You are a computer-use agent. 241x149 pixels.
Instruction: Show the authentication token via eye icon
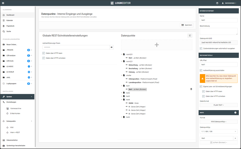[x=111, y=47]
